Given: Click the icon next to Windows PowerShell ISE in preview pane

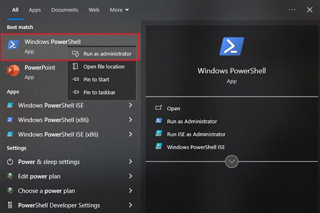Looking at the screenshot, I should pyautogui.click(x=159, y=146).
